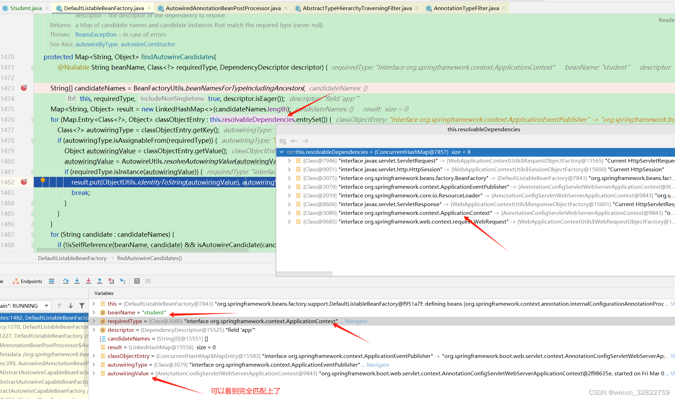This screenshot has height=399, width=675.
Task: Select next frame down arrow
Action: pyautogui.click(x=71, y=306)
